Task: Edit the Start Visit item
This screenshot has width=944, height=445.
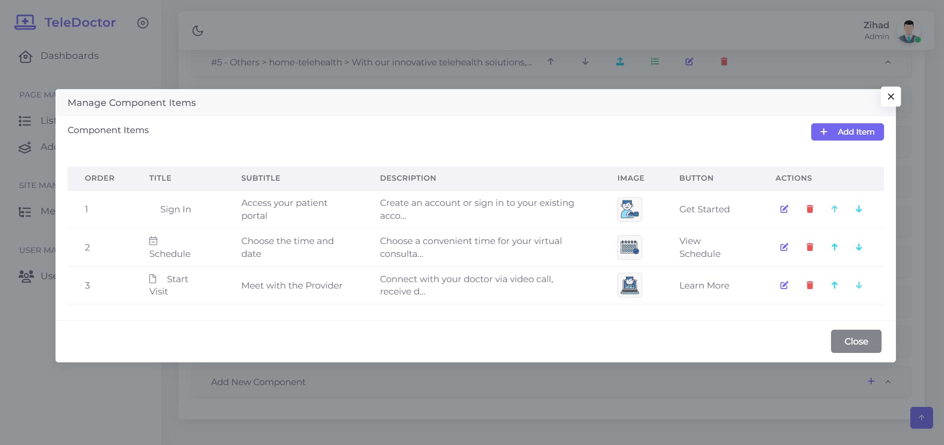Action: [x=784, y=285]
